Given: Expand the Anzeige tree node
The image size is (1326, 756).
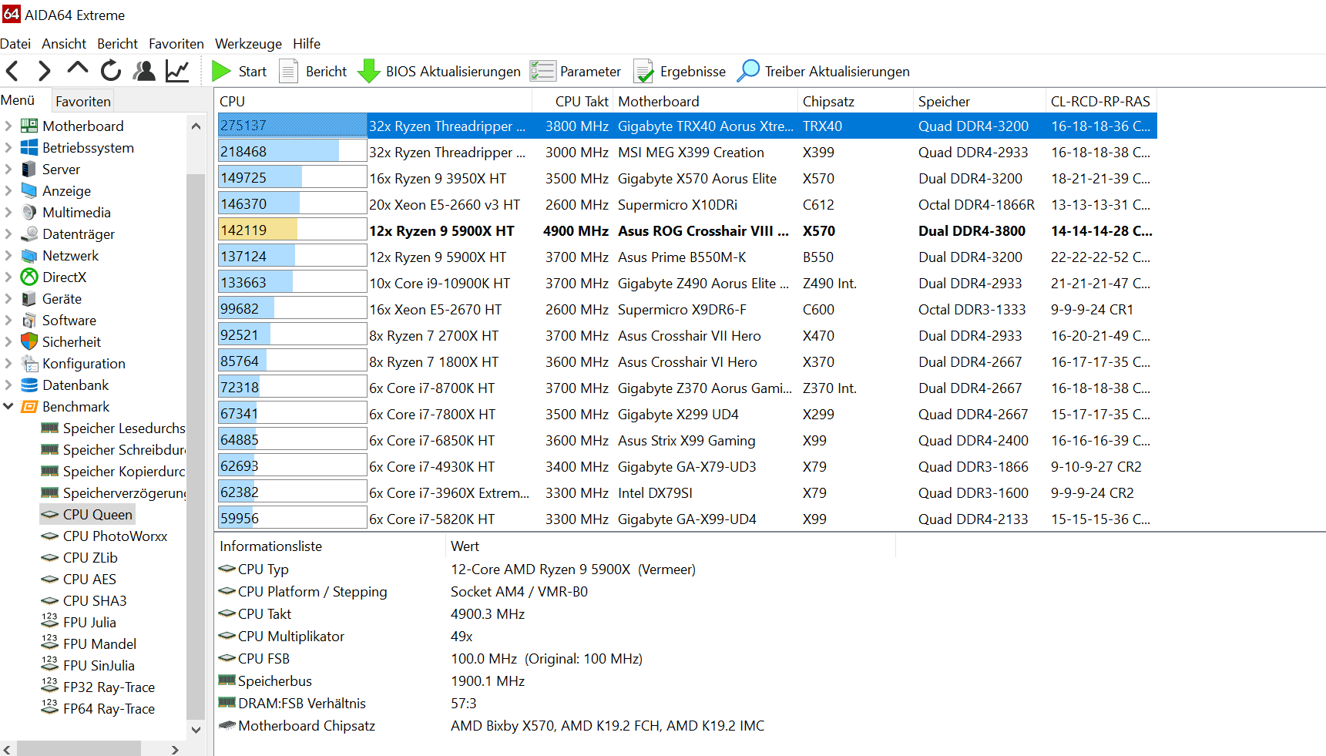Looking at the screenshot, I should 8,190.
